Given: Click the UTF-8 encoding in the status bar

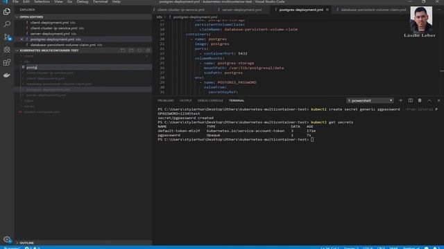Looking at the screenshot, I should [x=368, y=248].
